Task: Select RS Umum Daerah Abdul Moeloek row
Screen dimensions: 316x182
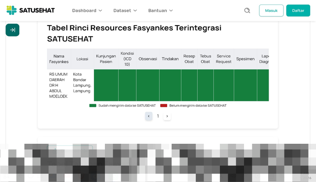Action: tap(58, 85)
